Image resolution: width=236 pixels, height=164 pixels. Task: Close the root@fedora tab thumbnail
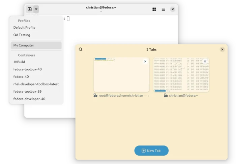[145, 62]
